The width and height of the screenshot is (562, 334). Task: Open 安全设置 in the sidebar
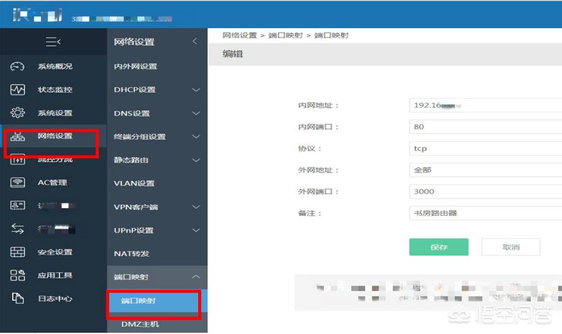coord(55,252)
